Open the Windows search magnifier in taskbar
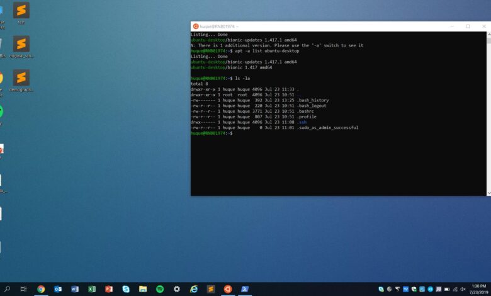491x296 pixels. click(x=7, y=289)
